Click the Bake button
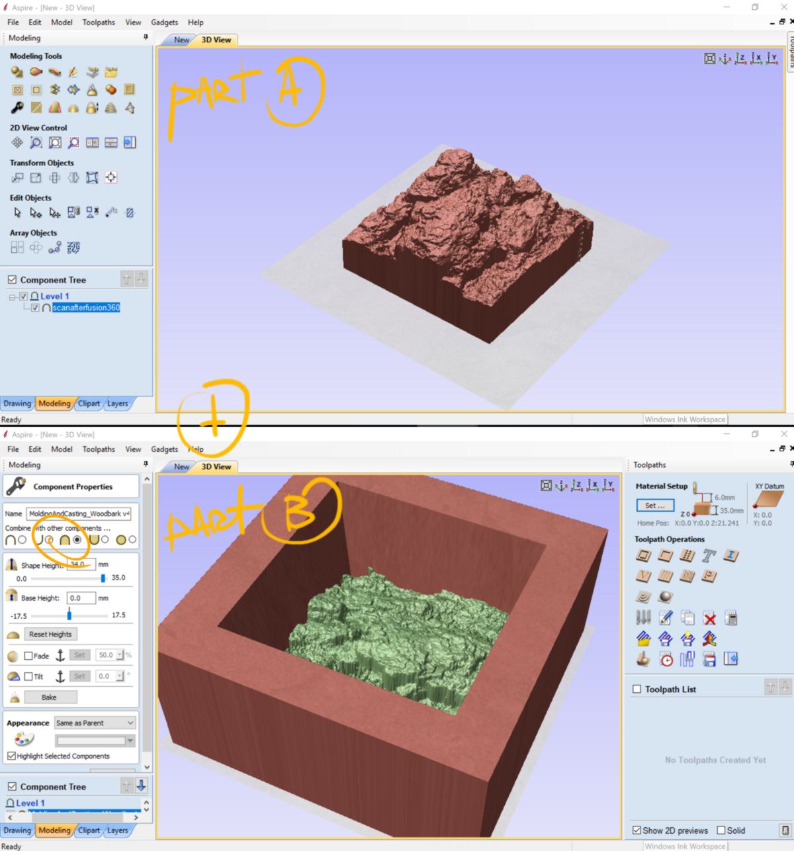794x851 pixels. point(50,697)
